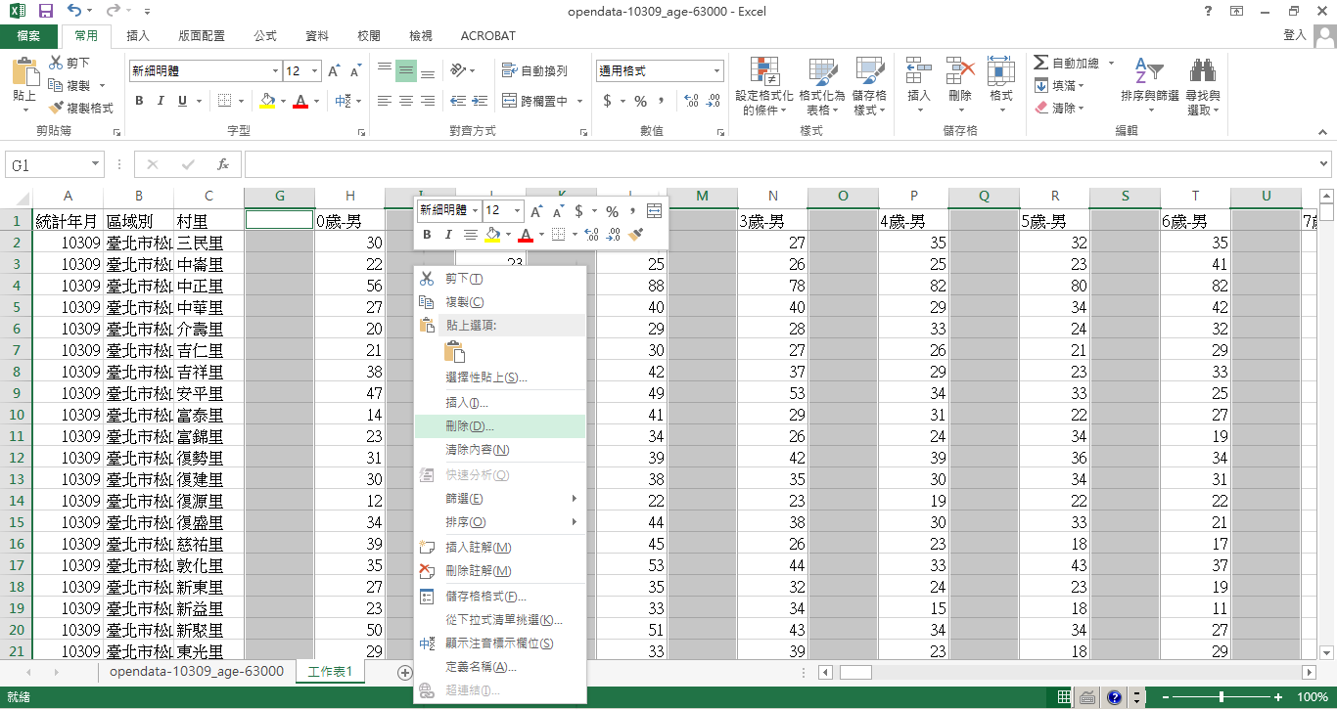Image resolution: width=1337 pixels, height=710 pixels.
Task: Click the Insert Function fx icon
Action: 223,165
